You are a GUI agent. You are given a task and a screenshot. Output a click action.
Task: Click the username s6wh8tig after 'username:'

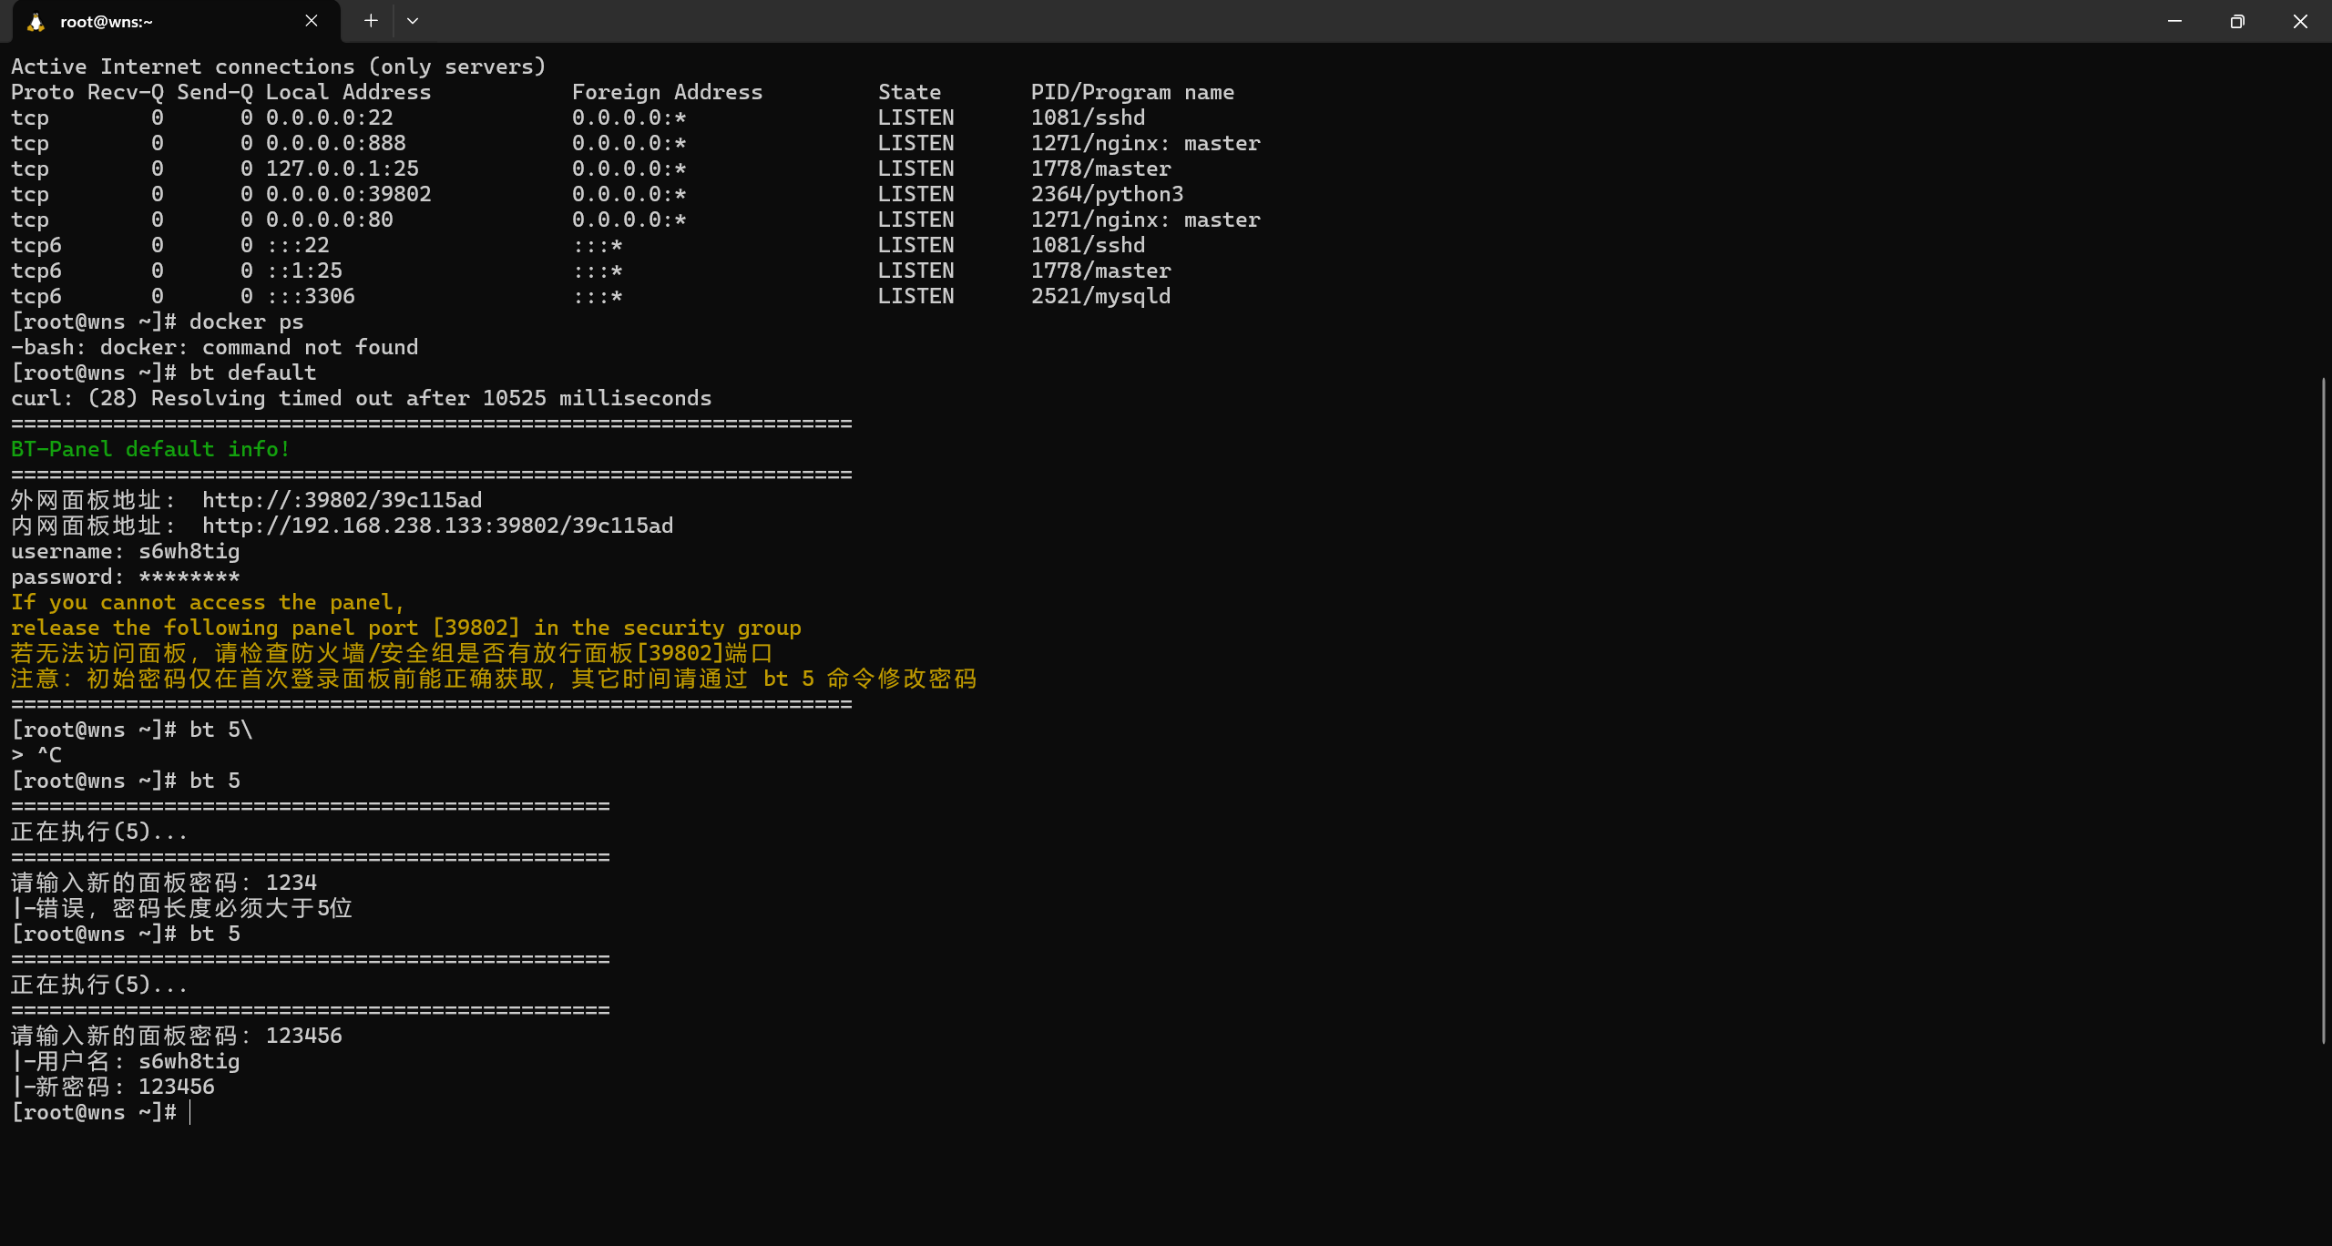point(189,552)
